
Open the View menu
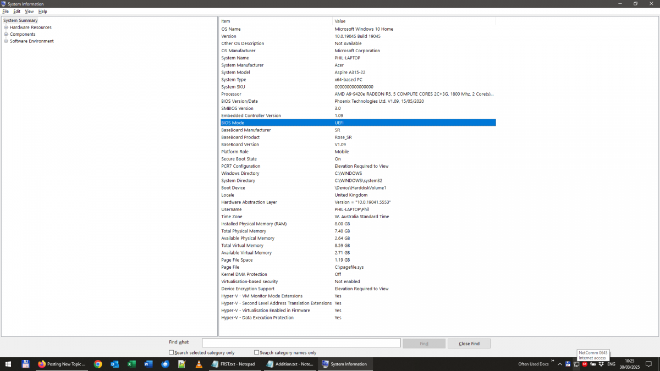pos(29,11)
